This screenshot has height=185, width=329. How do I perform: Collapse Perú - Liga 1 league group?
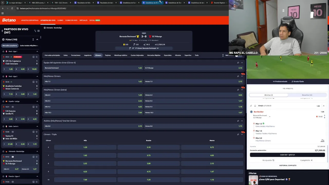(37, 51)
